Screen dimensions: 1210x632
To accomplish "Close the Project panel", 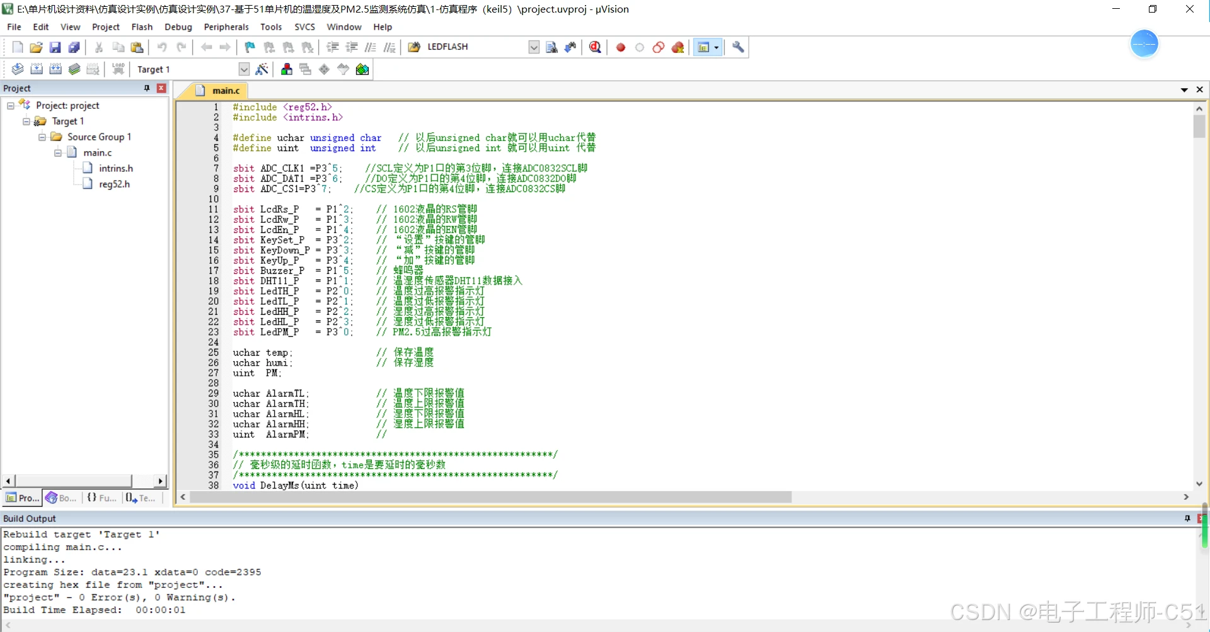I will point(161,88).
